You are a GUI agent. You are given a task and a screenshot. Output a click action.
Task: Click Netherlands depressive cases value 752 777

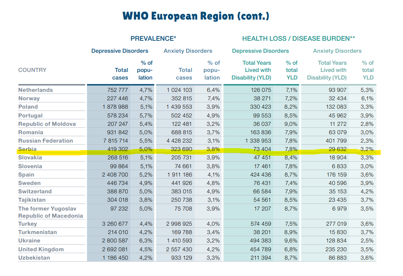[117, 90]
